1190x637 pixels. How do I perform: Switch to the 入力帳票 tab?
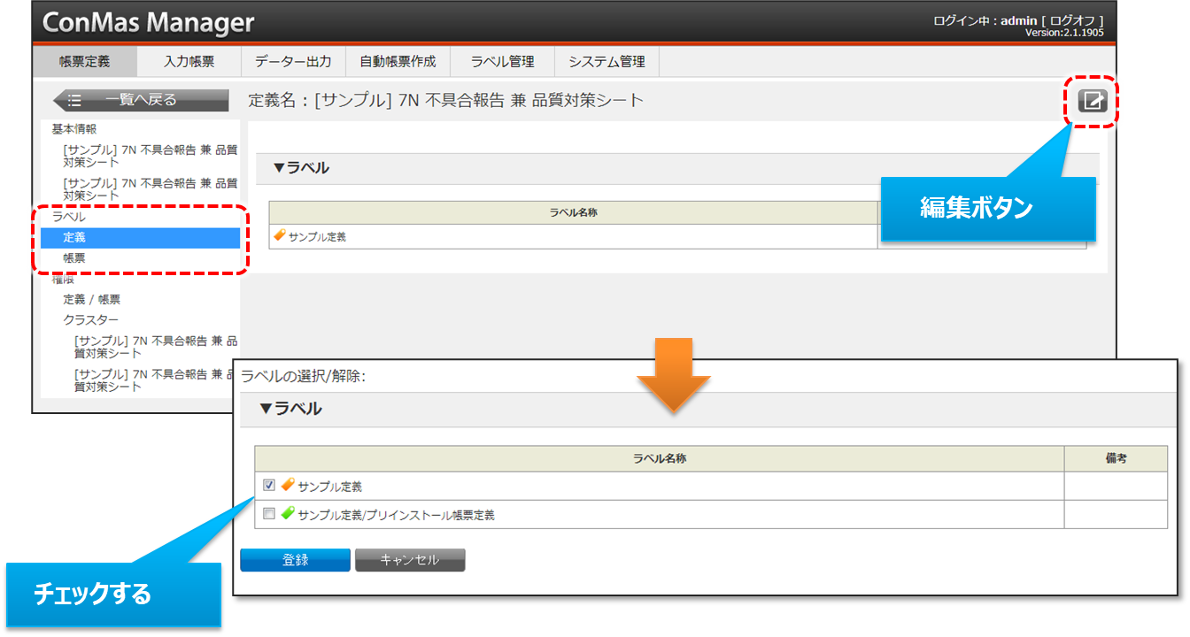click(x=189, y=62)
